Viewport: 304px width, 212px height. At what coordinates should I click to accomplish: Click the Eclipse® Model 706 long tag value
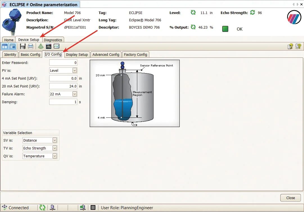145,20
